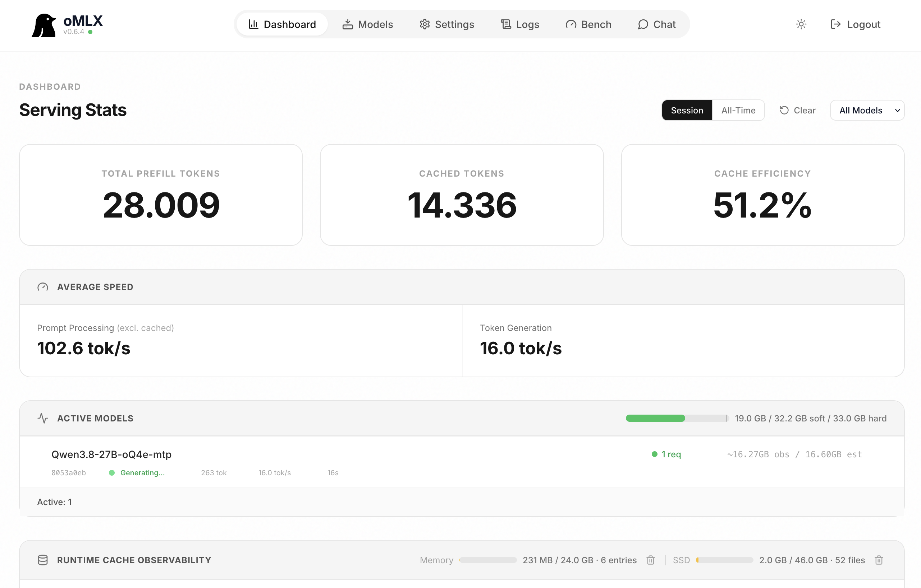This screenshot has height=588, width=921.
Task: Click the Cache Efficiency 51.2% card
Action: click(763, 195)
